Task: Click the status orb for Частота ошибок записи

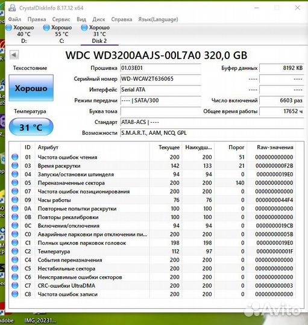Action: tap(15, 294)
